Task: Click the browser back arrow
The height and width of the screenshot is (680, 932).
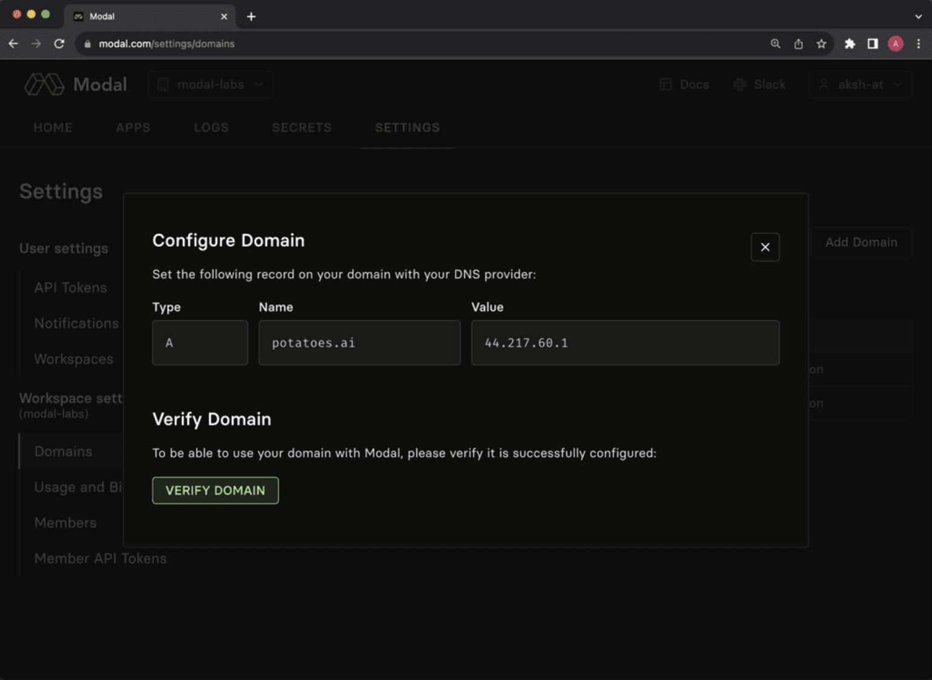Action: (13, 44)
